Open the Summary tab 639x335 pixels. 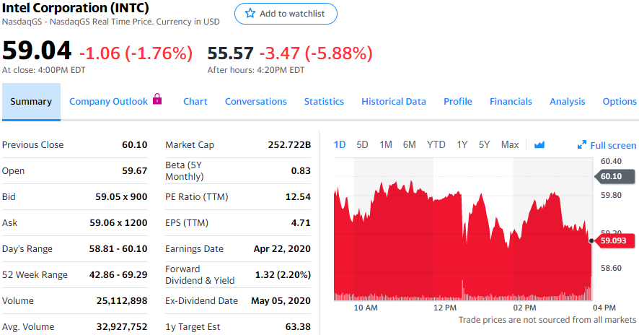[x=31, y=102]
